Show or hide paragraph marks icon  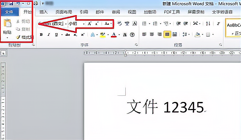click(x=218, y=23)
